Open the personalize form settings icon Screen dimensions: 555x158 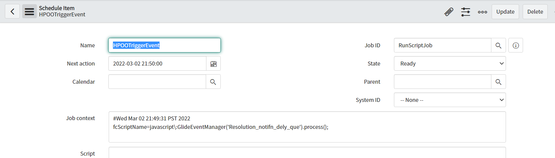coord(465,12)
